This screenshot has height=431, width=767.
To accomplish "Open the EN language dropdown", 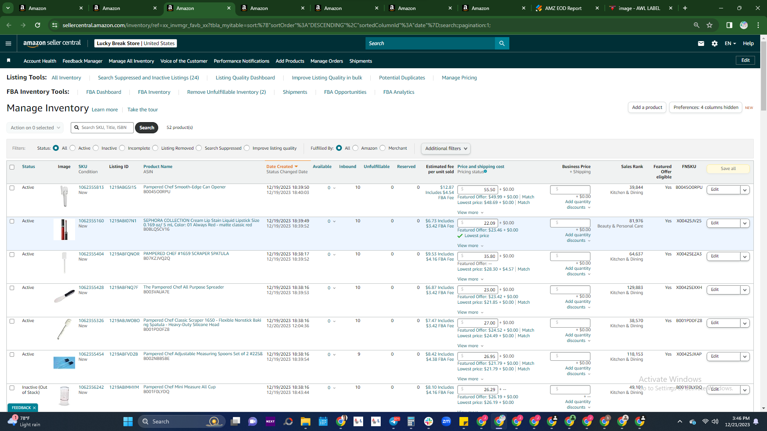I will tap(730, 43).
